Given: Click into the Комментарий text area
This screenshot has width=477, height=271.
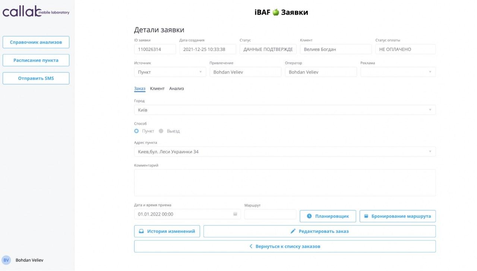Looking at the screenshot, I should coord(284,182).
